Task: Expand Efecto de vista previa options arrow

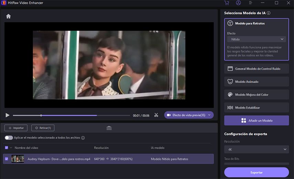Action: (x=209, y=115)
